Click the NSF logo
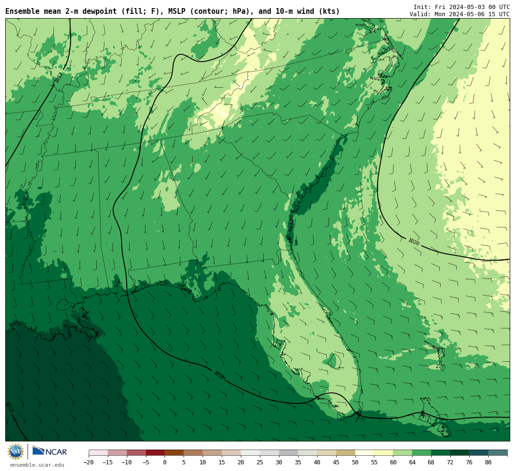Viewport: 515px width, 471px height. [16, 451]
